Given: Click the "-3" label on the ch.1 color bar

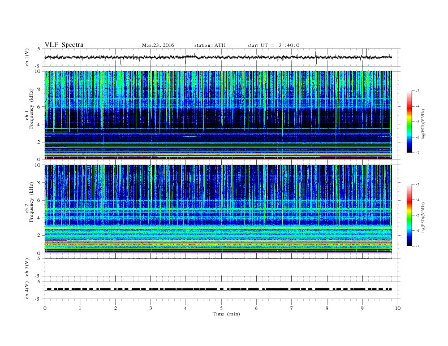Looking at the screenshot, I should pyautogui.click(x=417, y=91).
